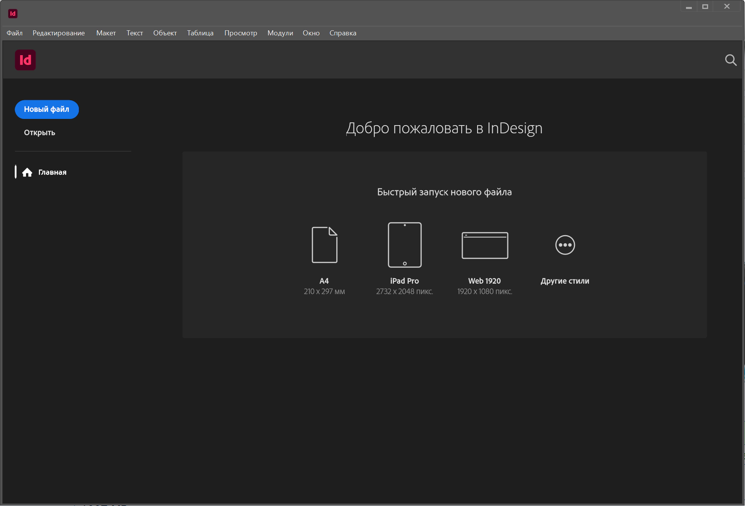Click the Web 1920 preset label
745x506 pixels.
point(485,281)
